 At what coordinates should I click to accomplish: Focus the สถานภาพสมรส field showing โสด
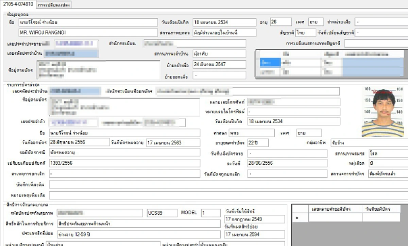point(388,154)
